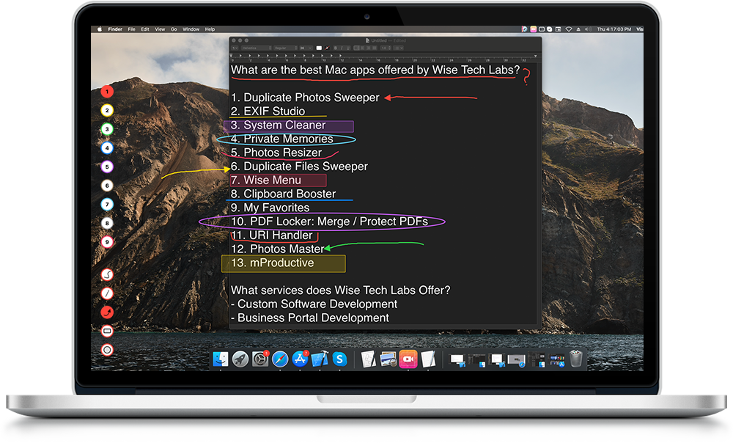Change the 1.0 line spacing dropdown
Viewport: 733px width, 443px height.
[386, 48]
